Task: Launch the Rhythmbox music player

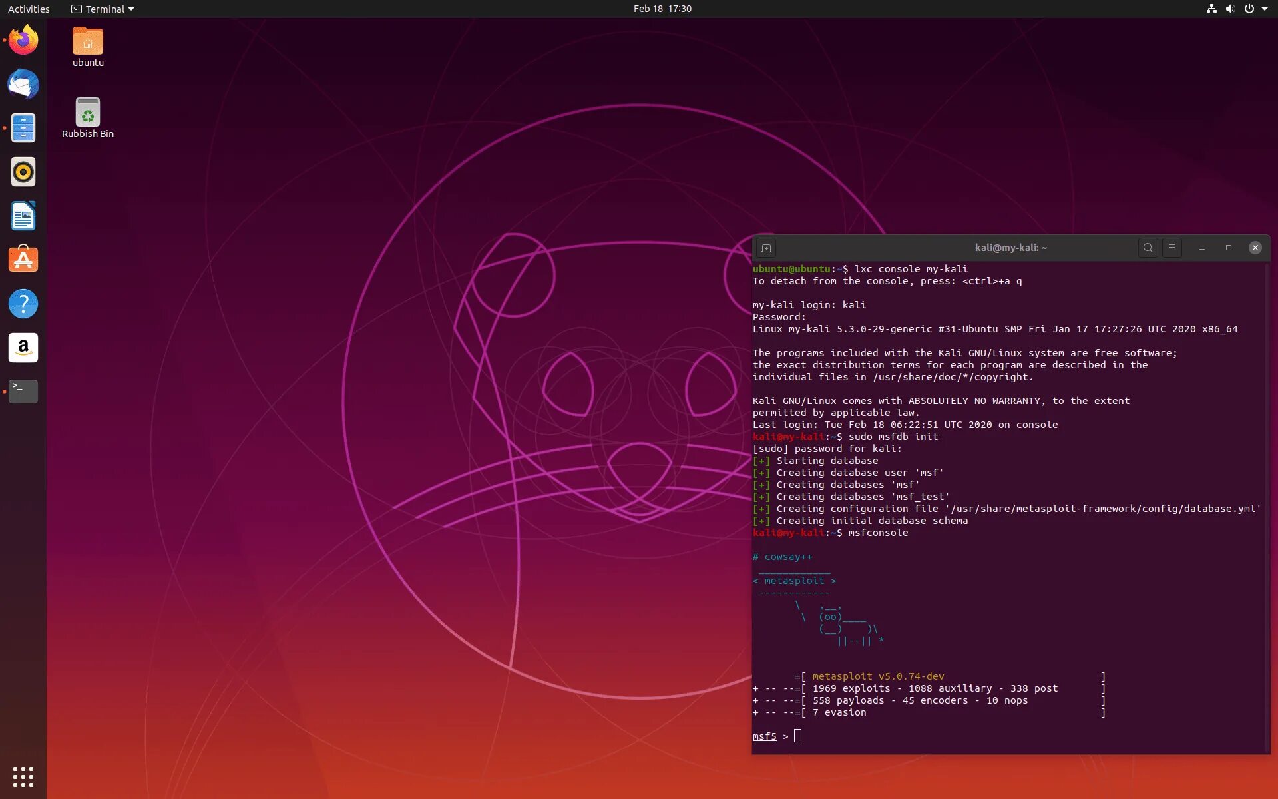Action: pyautogui.click(x=23, y=172)
